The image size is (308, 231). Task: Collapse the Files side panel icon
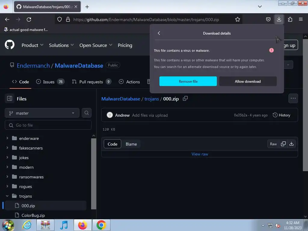click(10, 98)
